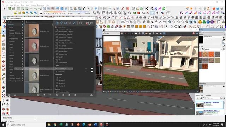Select the Zoom Extents tool

tap(4, 95)
